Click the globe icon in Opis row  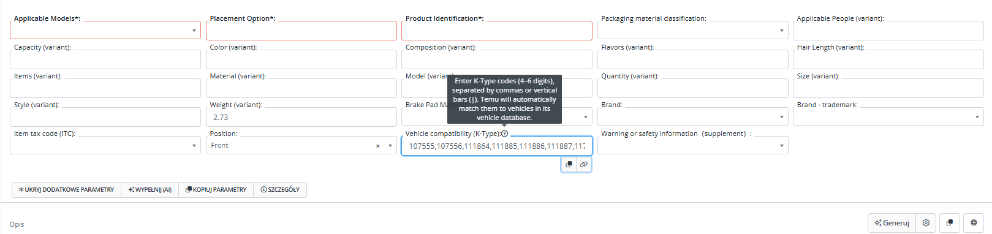[x=974, y=223]
